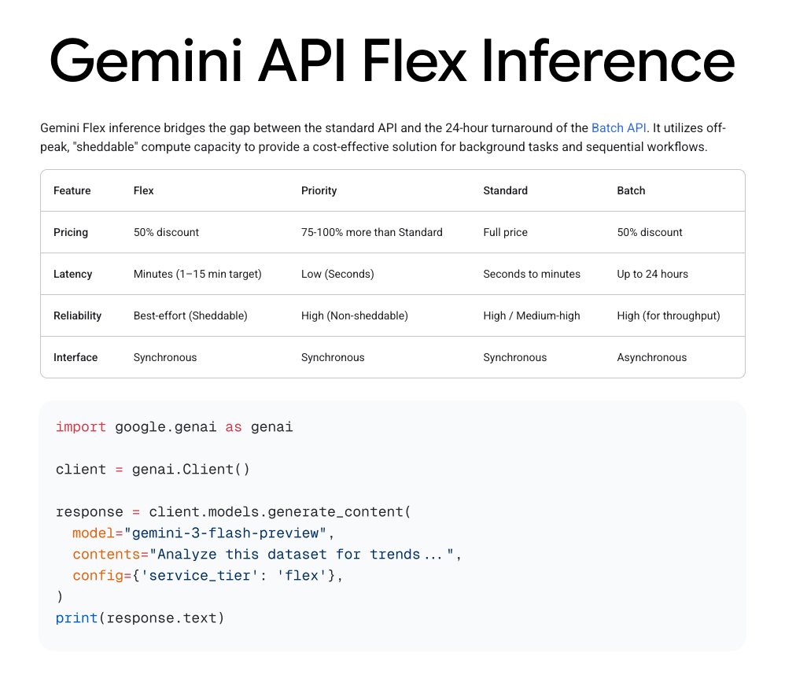Select the Flex column header

tap(143, 191)
